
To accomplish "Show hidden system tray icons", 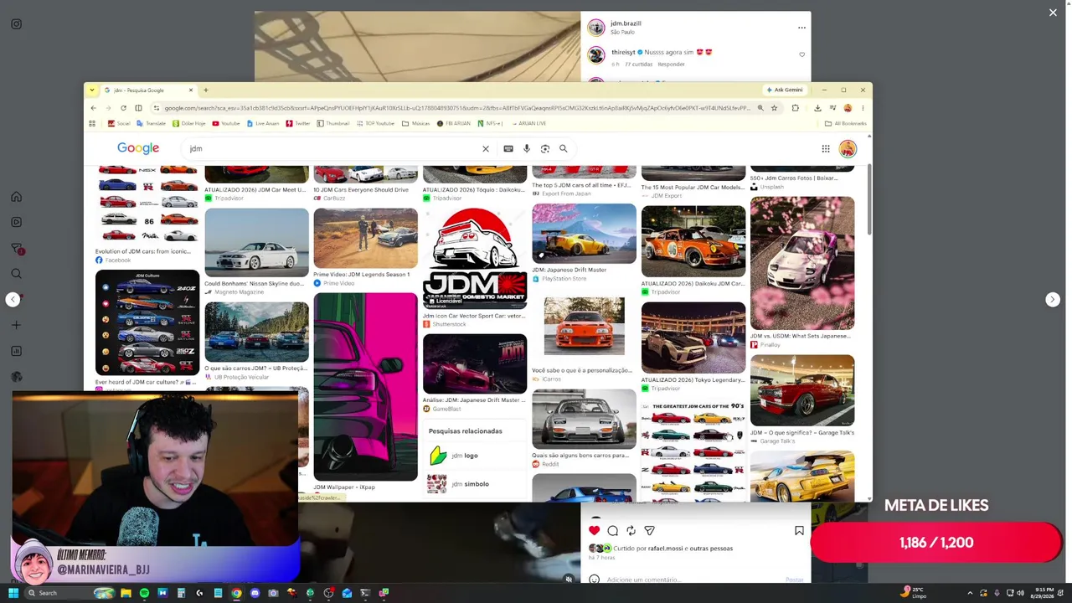I will pos(971,593).
